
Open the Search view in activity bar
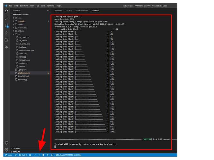(6, 18)
